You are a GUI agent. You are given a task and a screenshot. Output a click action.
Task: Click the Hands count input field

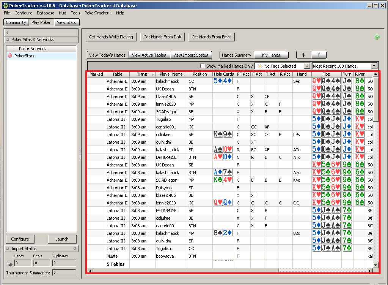point(23,263)
